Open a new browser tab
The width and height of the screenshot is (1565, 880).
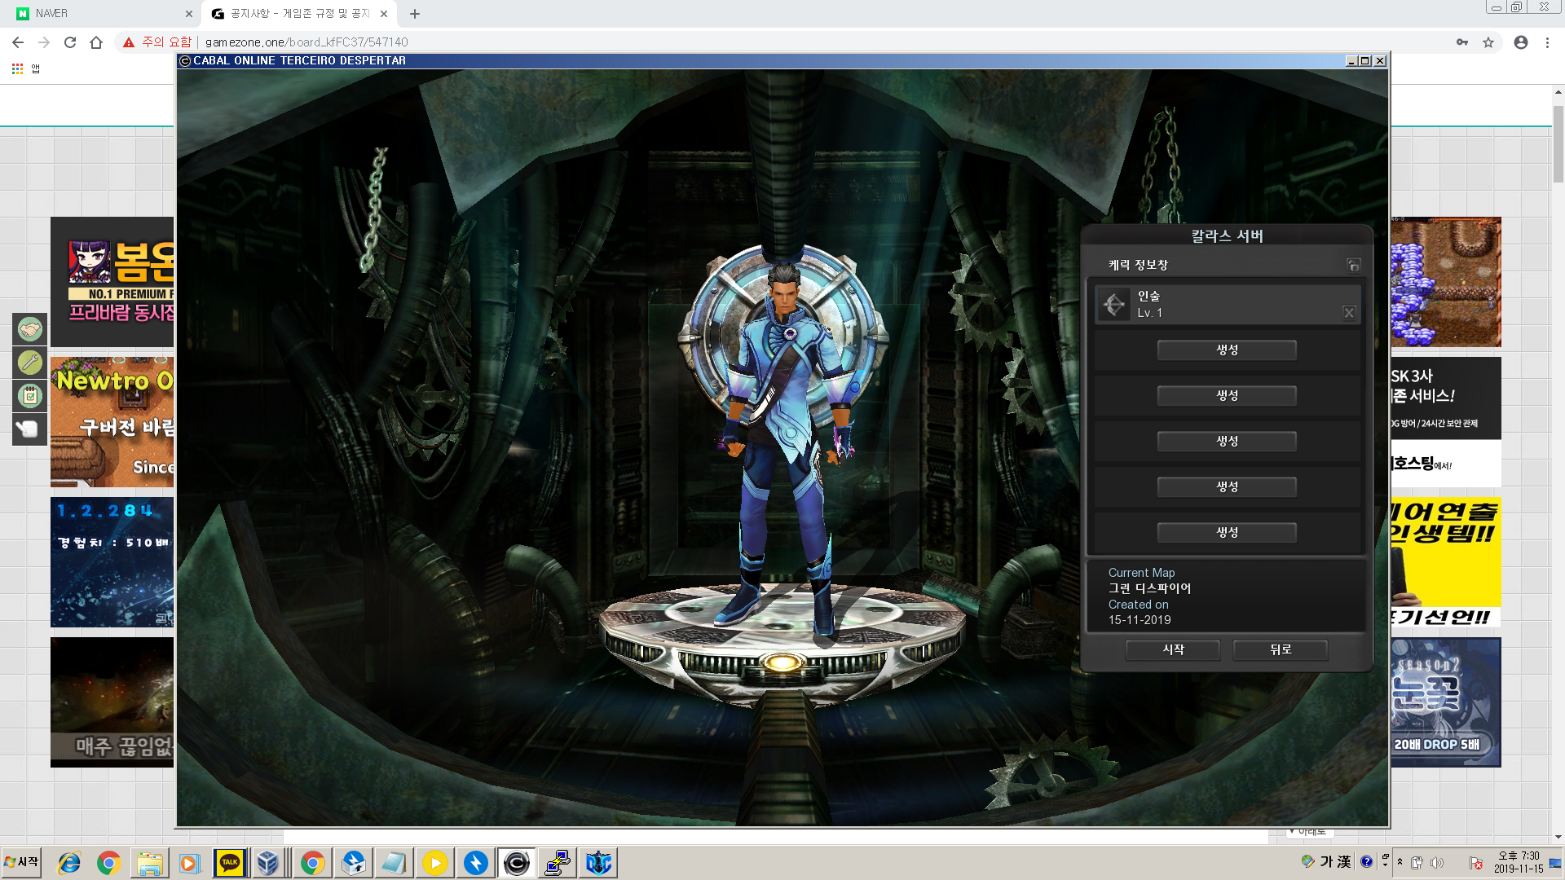tap(415, 14)
